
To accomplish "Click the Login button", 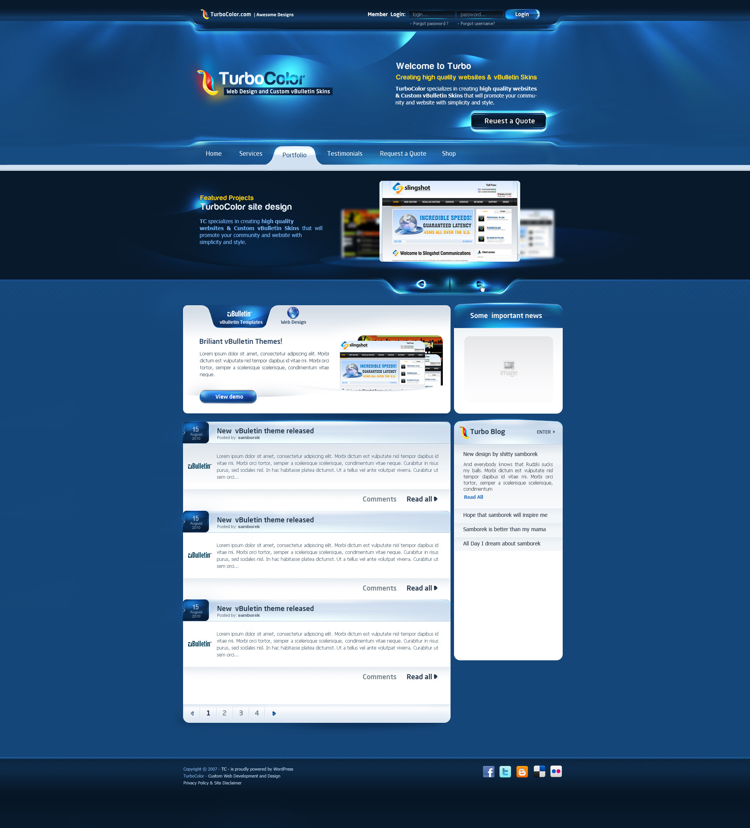I will [522, 14].
